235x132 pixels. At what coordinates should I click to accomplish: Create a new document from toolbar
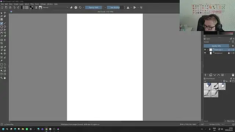[x=2, y=7]
